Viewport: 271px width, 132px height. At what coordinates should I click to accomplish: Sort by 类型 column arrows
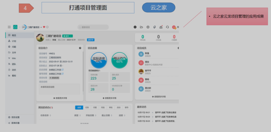80,115
